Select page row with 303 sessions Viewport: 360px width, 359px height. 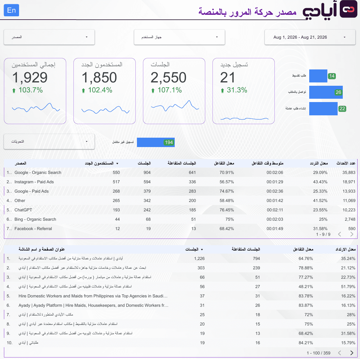tap(180, 268)
